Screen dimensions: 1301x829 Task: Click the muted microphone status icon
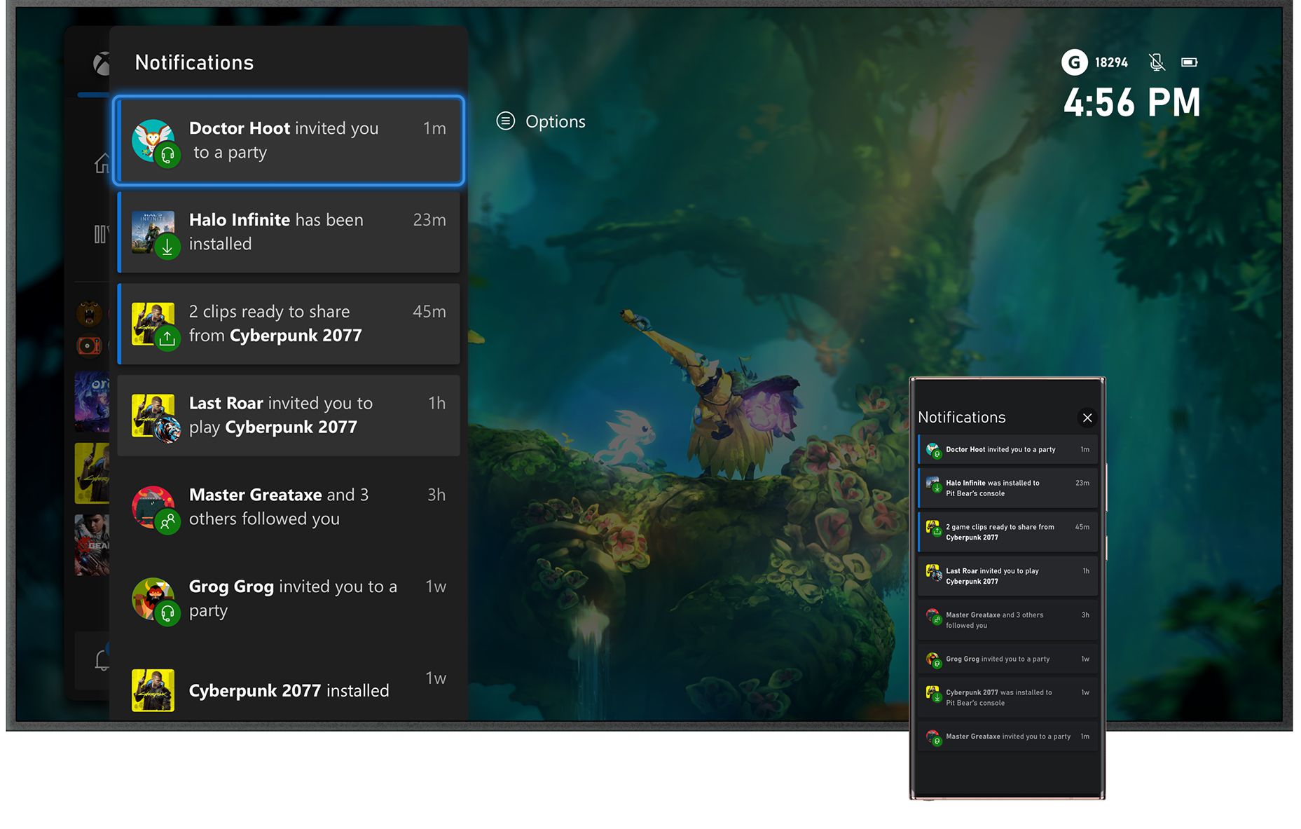pyautogui.click(x=1157, y=62)
